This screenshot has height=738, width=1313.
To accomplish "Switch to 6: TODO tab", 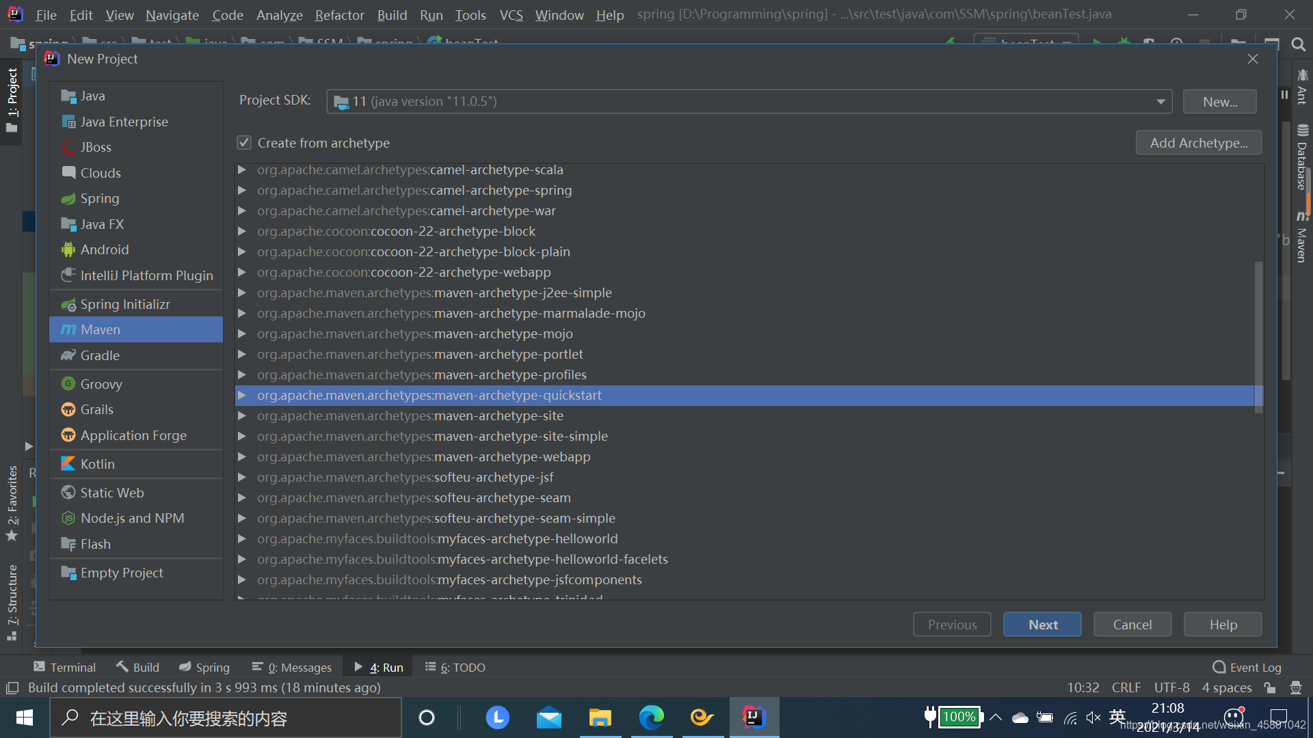I will click(455, 667).
